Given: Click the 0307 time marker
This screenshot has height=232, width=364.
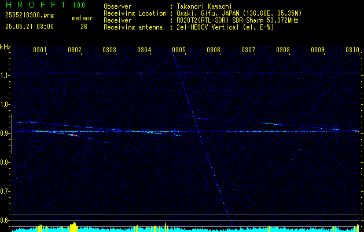Looking at the screenshot, I should pyautogui.click(x=248, y=49).
